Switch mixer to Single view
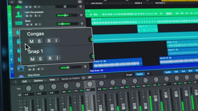This screenshot has width=198, height=111. 129,75
